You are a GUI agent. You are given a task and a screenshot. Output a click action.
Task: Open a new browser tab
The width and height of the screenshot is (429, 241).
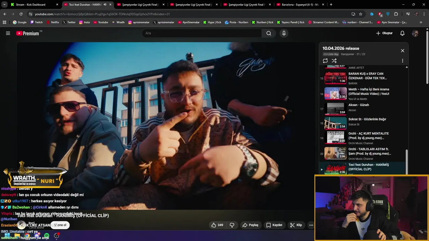coord(331,5)
